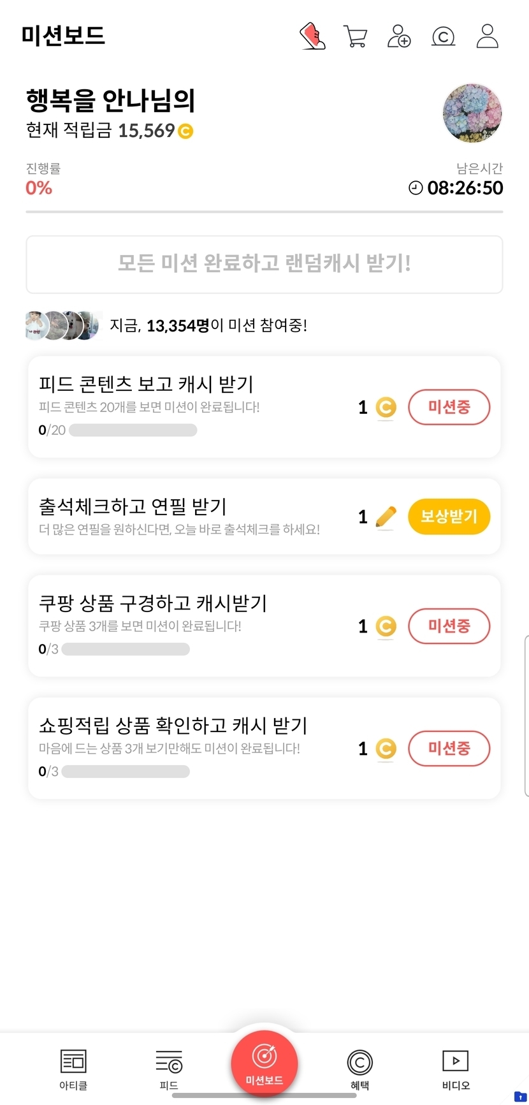Open the 비디오 tab
The height and width of the screenshot is (1105, 529).
pyautogui.click(x=455, y=1069)
